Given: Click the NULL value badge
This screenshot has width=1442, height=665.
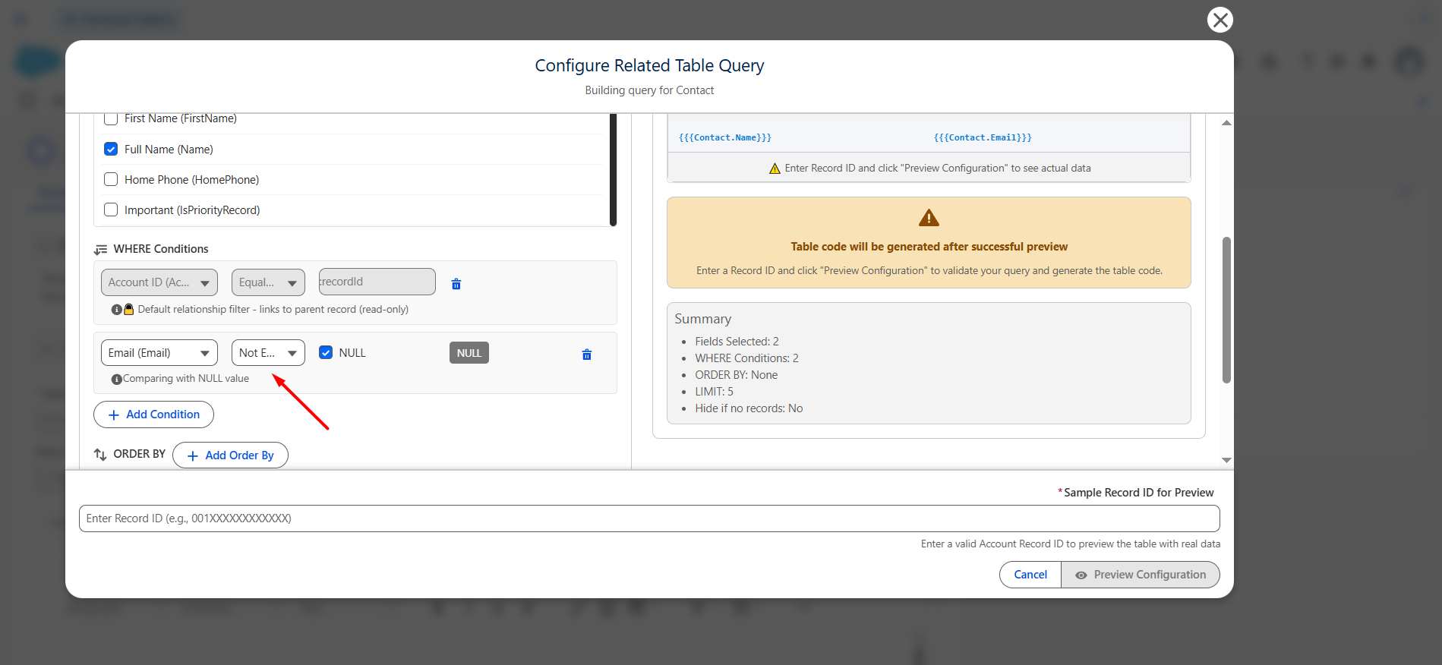Looking at the screenshot, I should (x=469, y=353).
